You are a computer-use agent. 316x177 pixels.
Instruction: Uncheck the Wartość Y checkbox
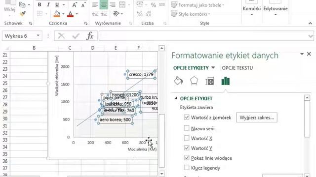tap(187, 148)
